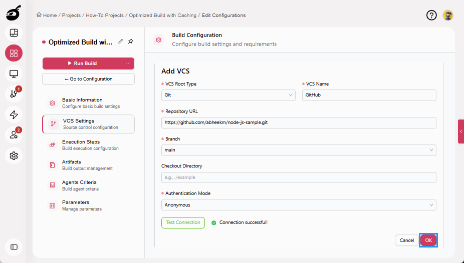Open the agents monitor sidebar icon
The width and height of the screenshot is (464, 263).
(14, 73)
